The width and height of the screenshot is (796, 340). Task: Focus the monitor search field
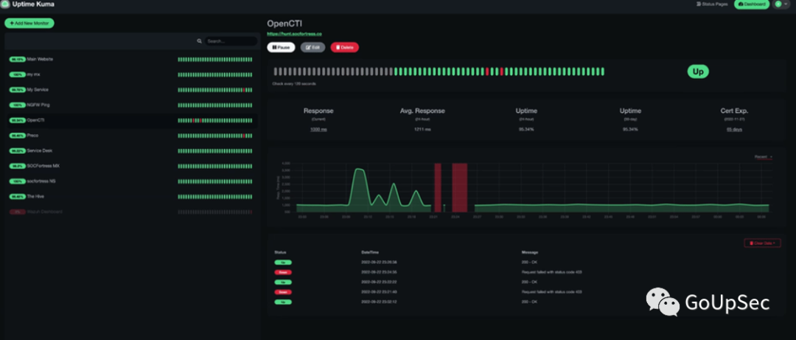[231, 41]
